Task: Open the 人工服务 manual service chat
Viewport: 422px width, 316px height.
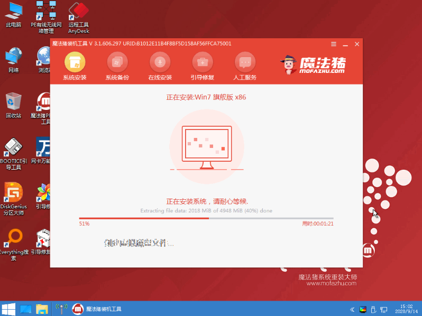Action: 245,66
